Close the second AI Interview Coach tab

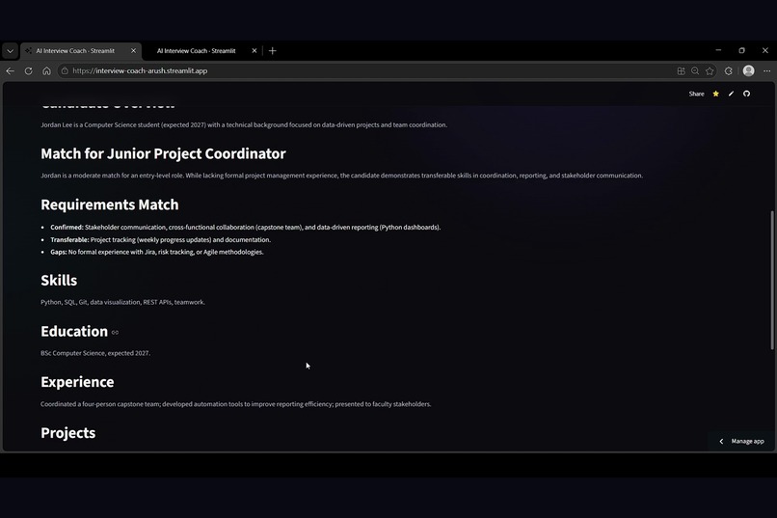(255, 50)
